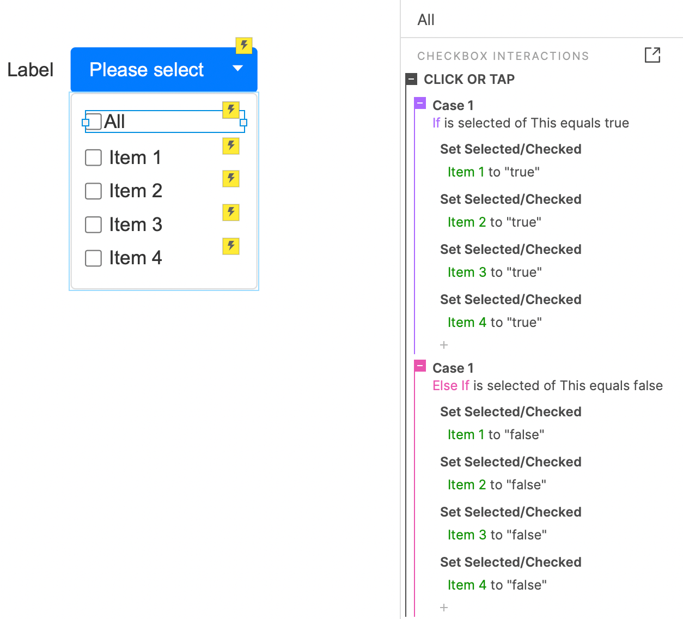Check the Item 2 checkbox
Image resolution: width=683 pixels, height=619 pixels.
pos(94,191)
